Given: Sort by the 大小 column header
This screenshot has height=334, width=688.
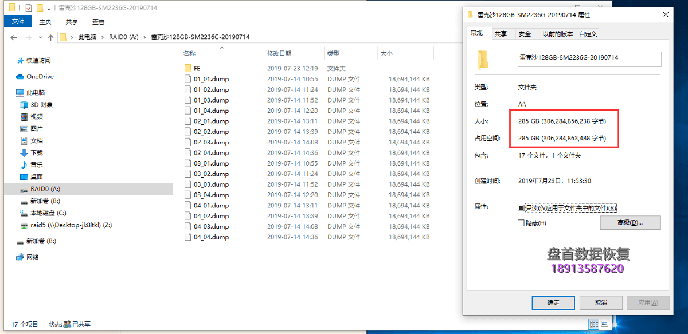Looking at the screenshot, I should pyautogui.click(x=386, y=53).
